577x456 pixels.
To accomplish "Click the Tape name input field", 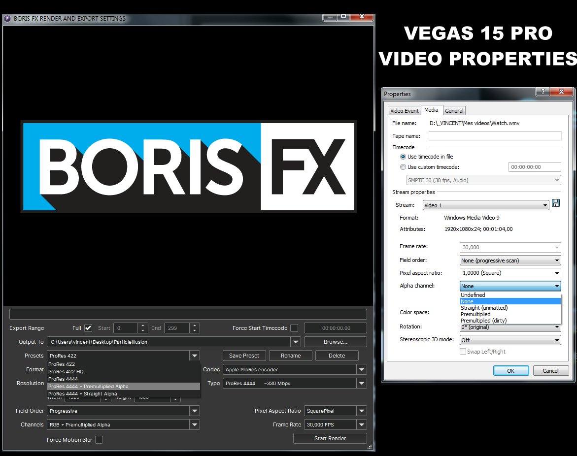I will pos(495,136).
